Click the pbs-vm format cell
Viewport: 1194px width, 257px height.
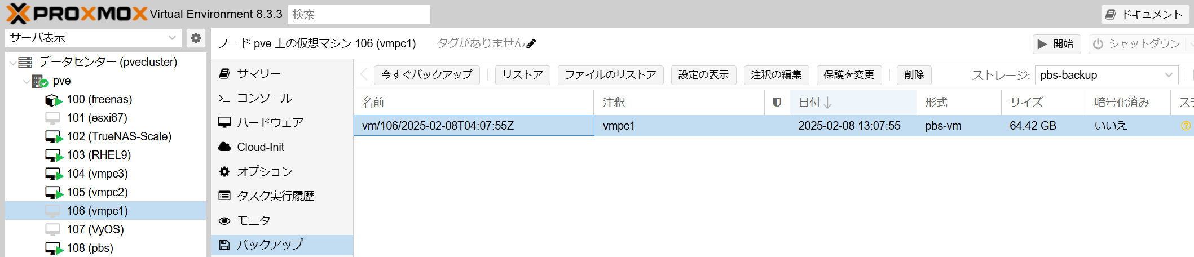tap(959, 126)
